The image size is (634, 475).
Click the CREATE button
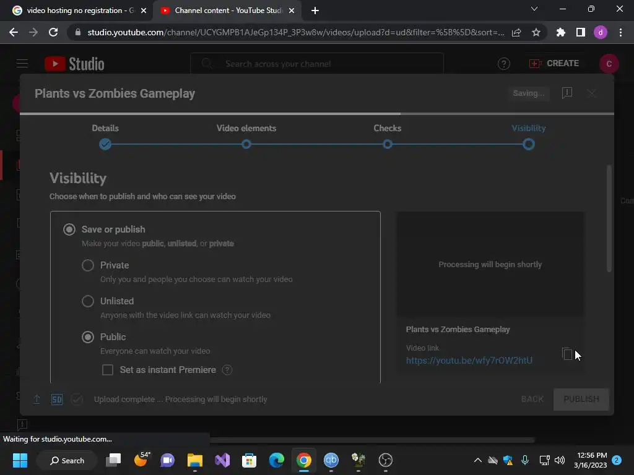(x=554, y=64)
